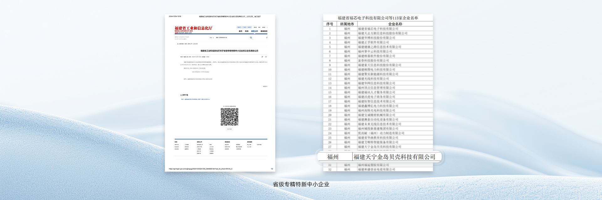Click the red 福建省工业和信息化厅 site logo
602x200 pixels.
point(193,28)
